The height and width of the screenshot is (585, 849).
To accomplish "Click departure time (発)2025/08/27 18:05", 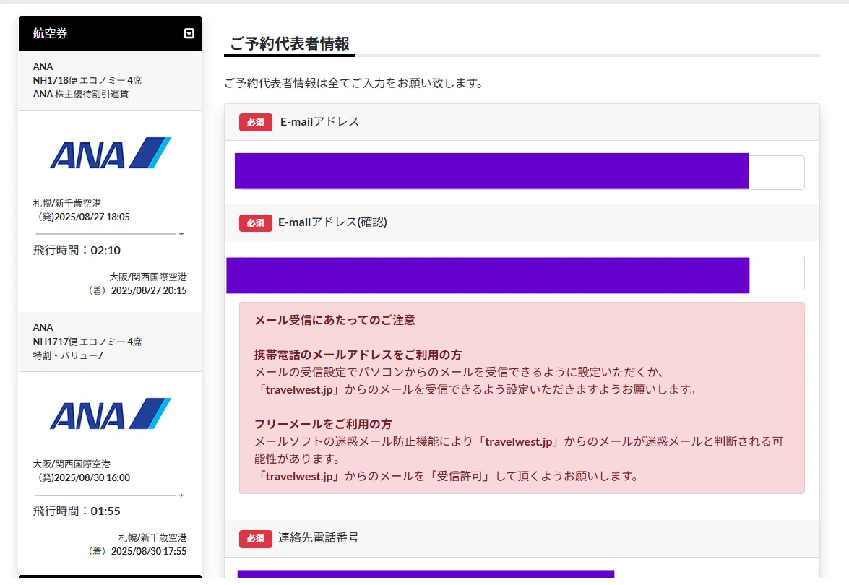I will pyautogui.click(x=83, y=217).
